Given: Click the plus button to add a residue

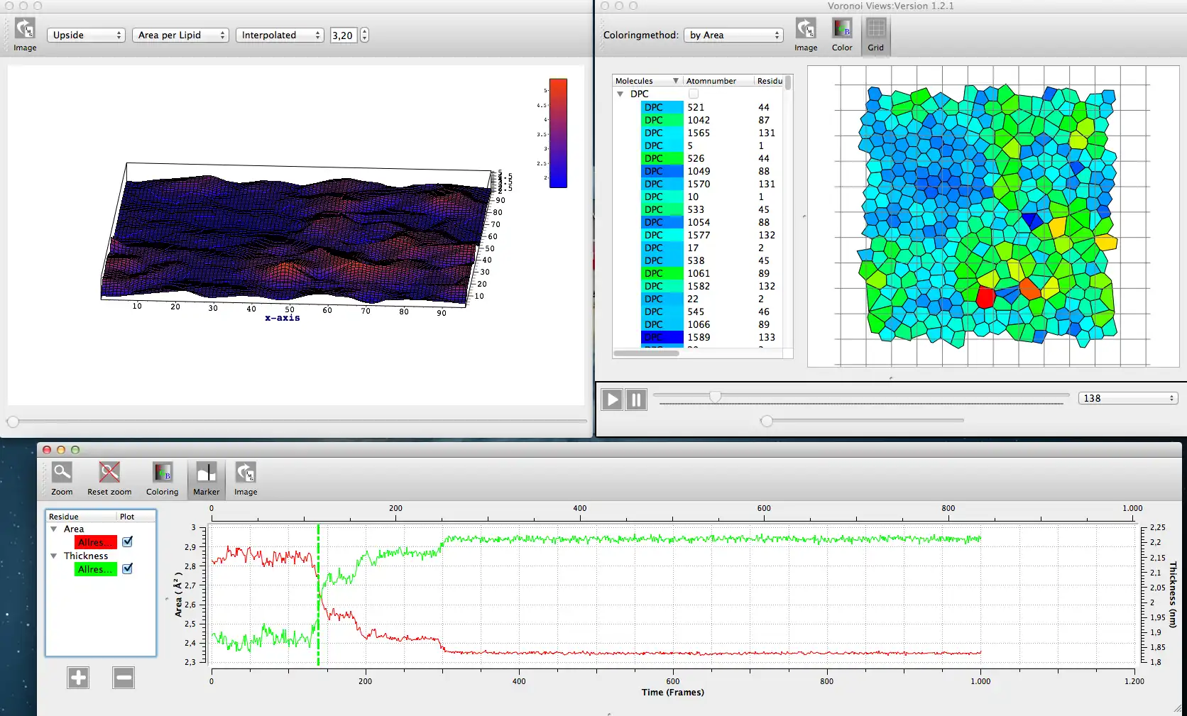Looking at the screenshot, I should (78, 678).
